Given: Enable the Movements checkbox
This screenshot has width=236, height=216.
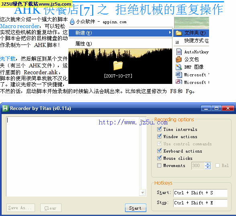Looking at the screenshot, I should click(159, 165).
